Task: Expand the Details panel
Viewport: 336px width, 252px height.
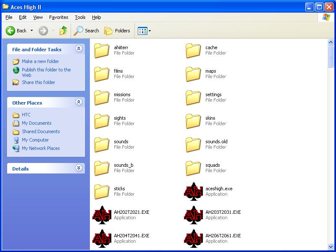Action: [x=79, y=168]
